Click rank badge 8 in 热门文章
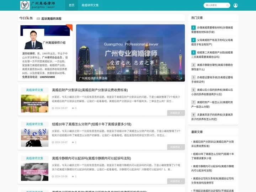The image size is (256, 192). pyautogui.click(x=193, y=114)
